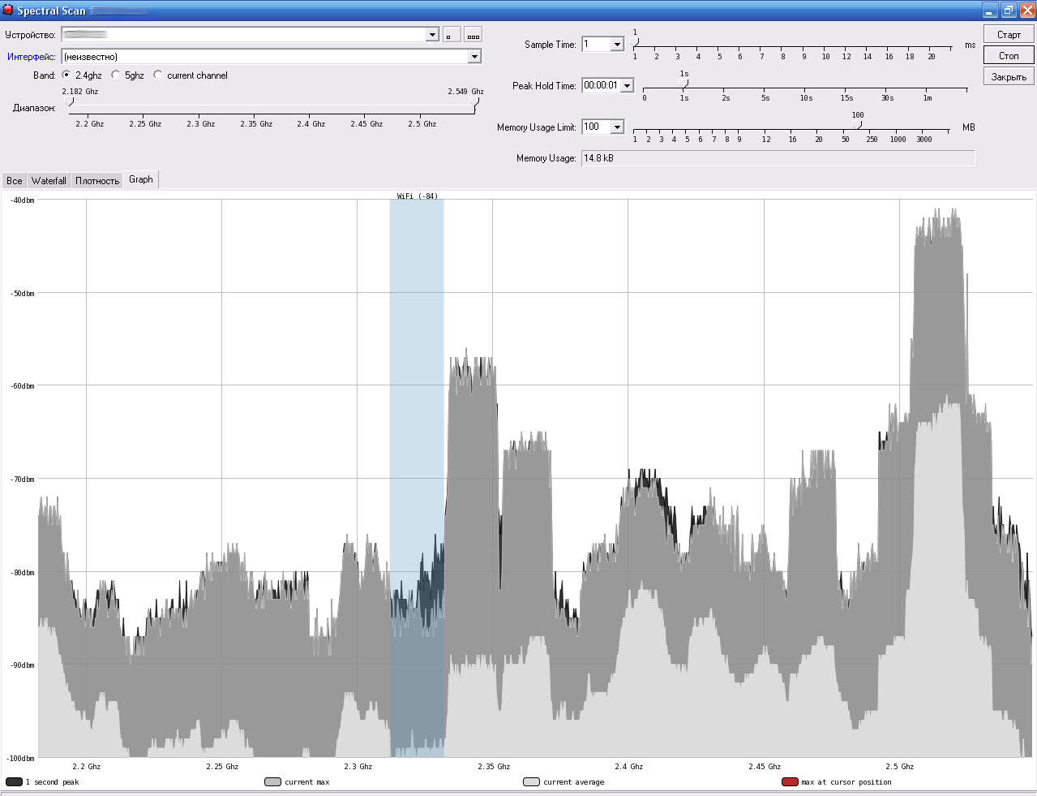Select the 5ghz band radio button
The width and height of the screenshot is (1037, 796).
[116, 75]
